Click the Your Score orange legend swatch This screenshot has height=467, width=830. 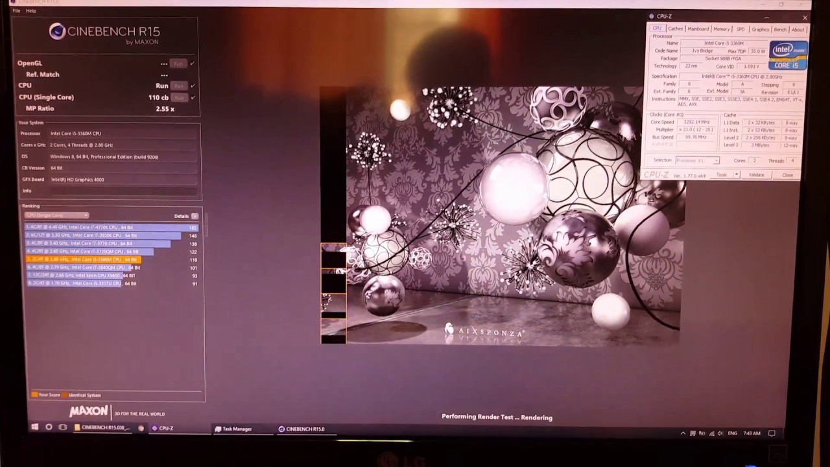(x=34, y=394)
